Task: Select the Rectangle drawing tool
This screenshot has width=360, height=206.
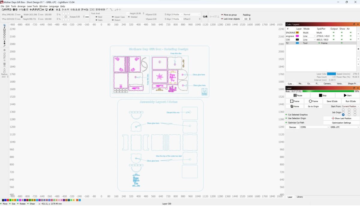Action: click(4, 30)
